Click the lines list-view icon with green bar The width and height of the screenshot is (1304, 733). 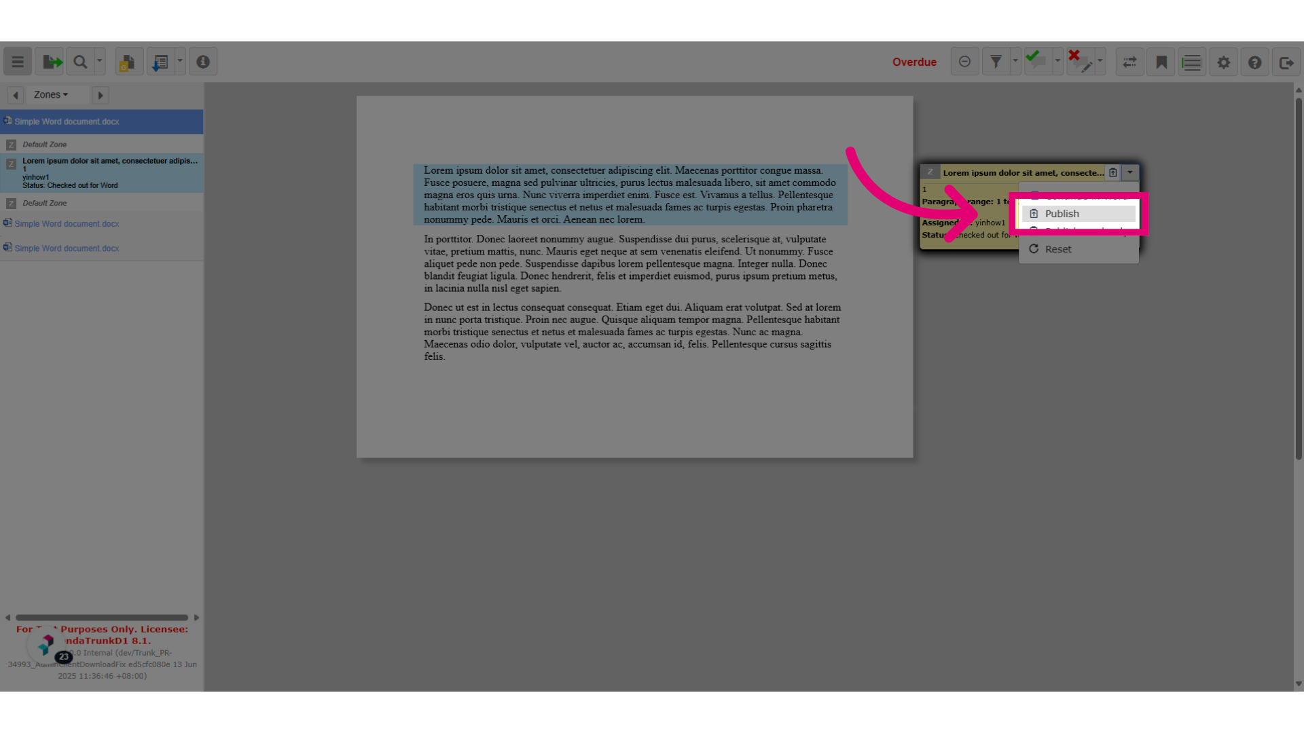(1192, 62)
